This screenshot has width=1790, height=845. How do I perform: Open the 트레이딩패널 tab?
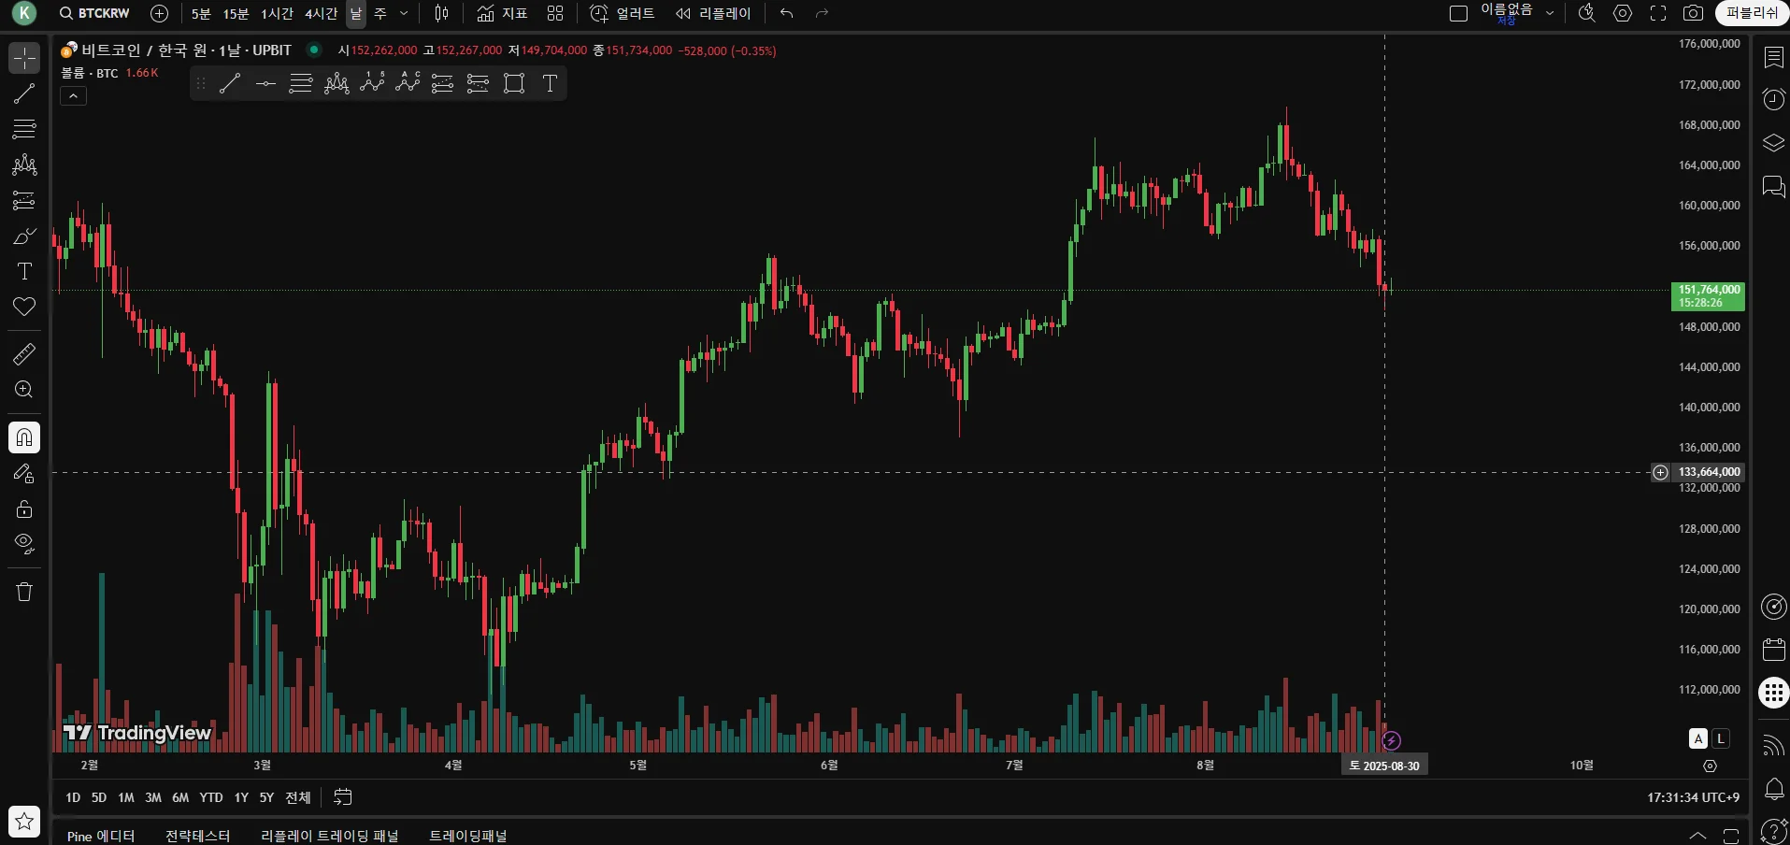[467, 835]
